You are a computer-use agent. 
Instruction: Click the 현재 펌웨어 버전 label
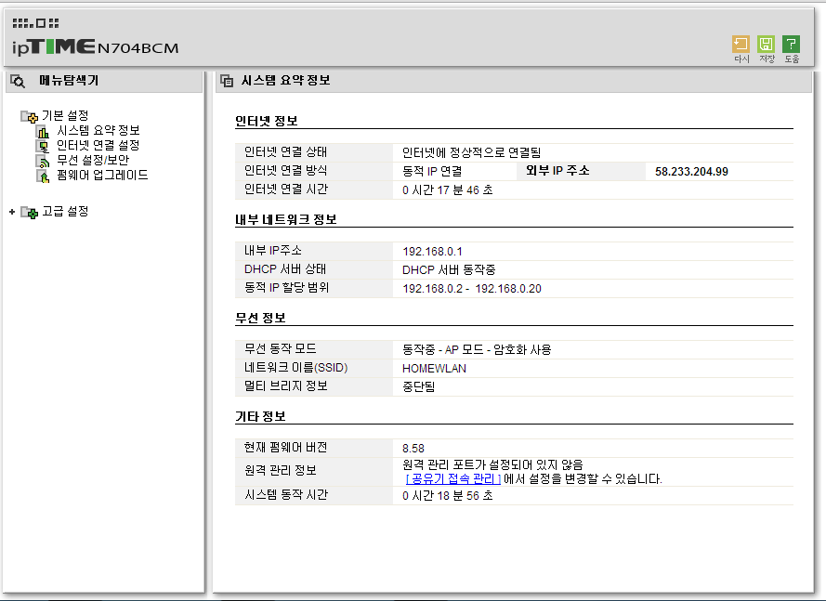(285, 447)
